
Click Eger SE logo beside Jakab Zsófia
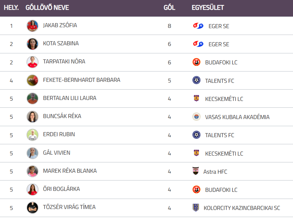click(x=198, y=26)
